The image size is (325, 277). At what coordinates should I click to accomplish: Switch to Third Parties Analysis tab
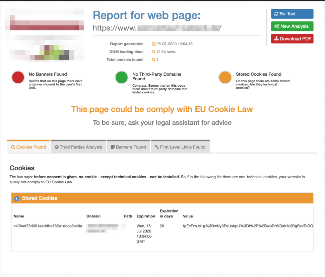78,147
